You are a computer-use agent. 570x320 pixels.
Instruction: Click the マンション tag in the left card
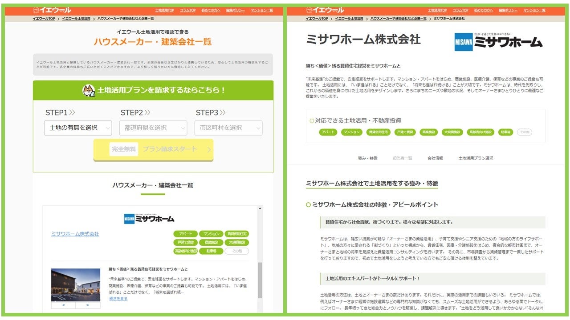(x=211, y=234)
